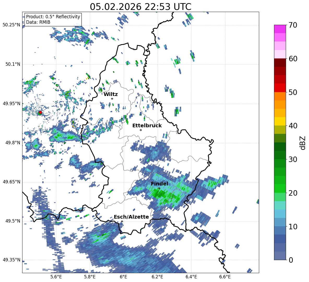Click the Ettelbruck city label
The image size is (309, 282).
pyautogui.click(x=147, y=126)
